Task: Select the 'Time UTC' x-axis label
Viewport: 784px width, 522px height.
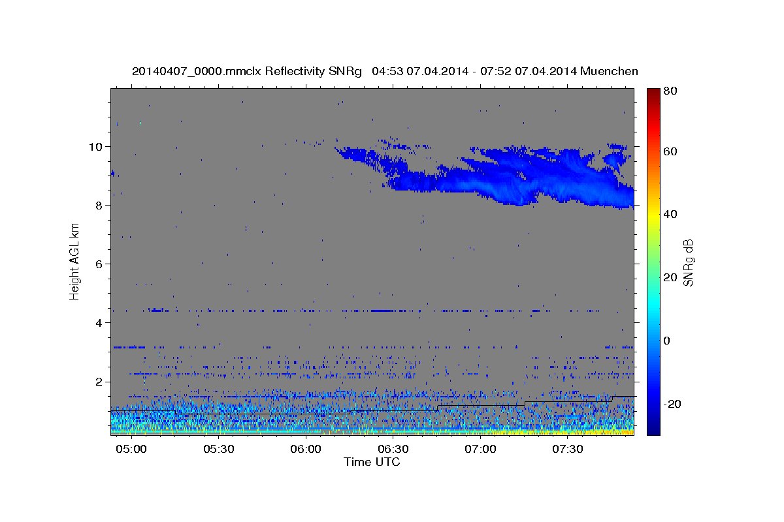Action: point(372,462)
